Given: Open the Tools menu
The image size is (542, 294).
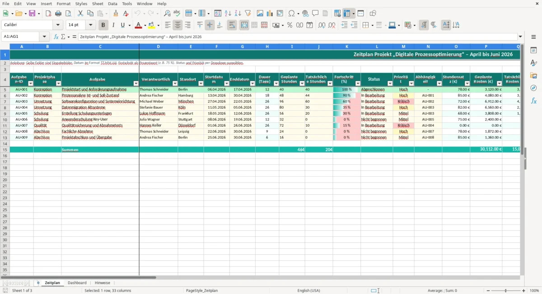Looking at the screenshot, I should [127, 4].
